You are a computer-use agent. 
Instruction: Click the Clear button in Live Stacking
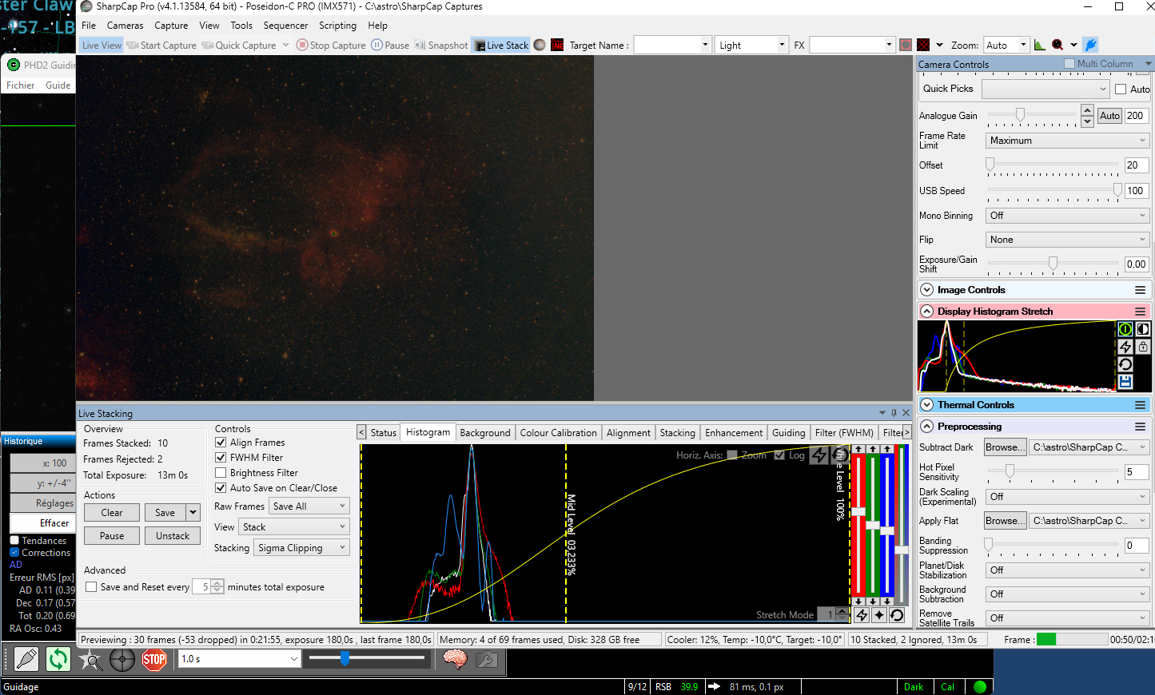click(x=112, y=512)
